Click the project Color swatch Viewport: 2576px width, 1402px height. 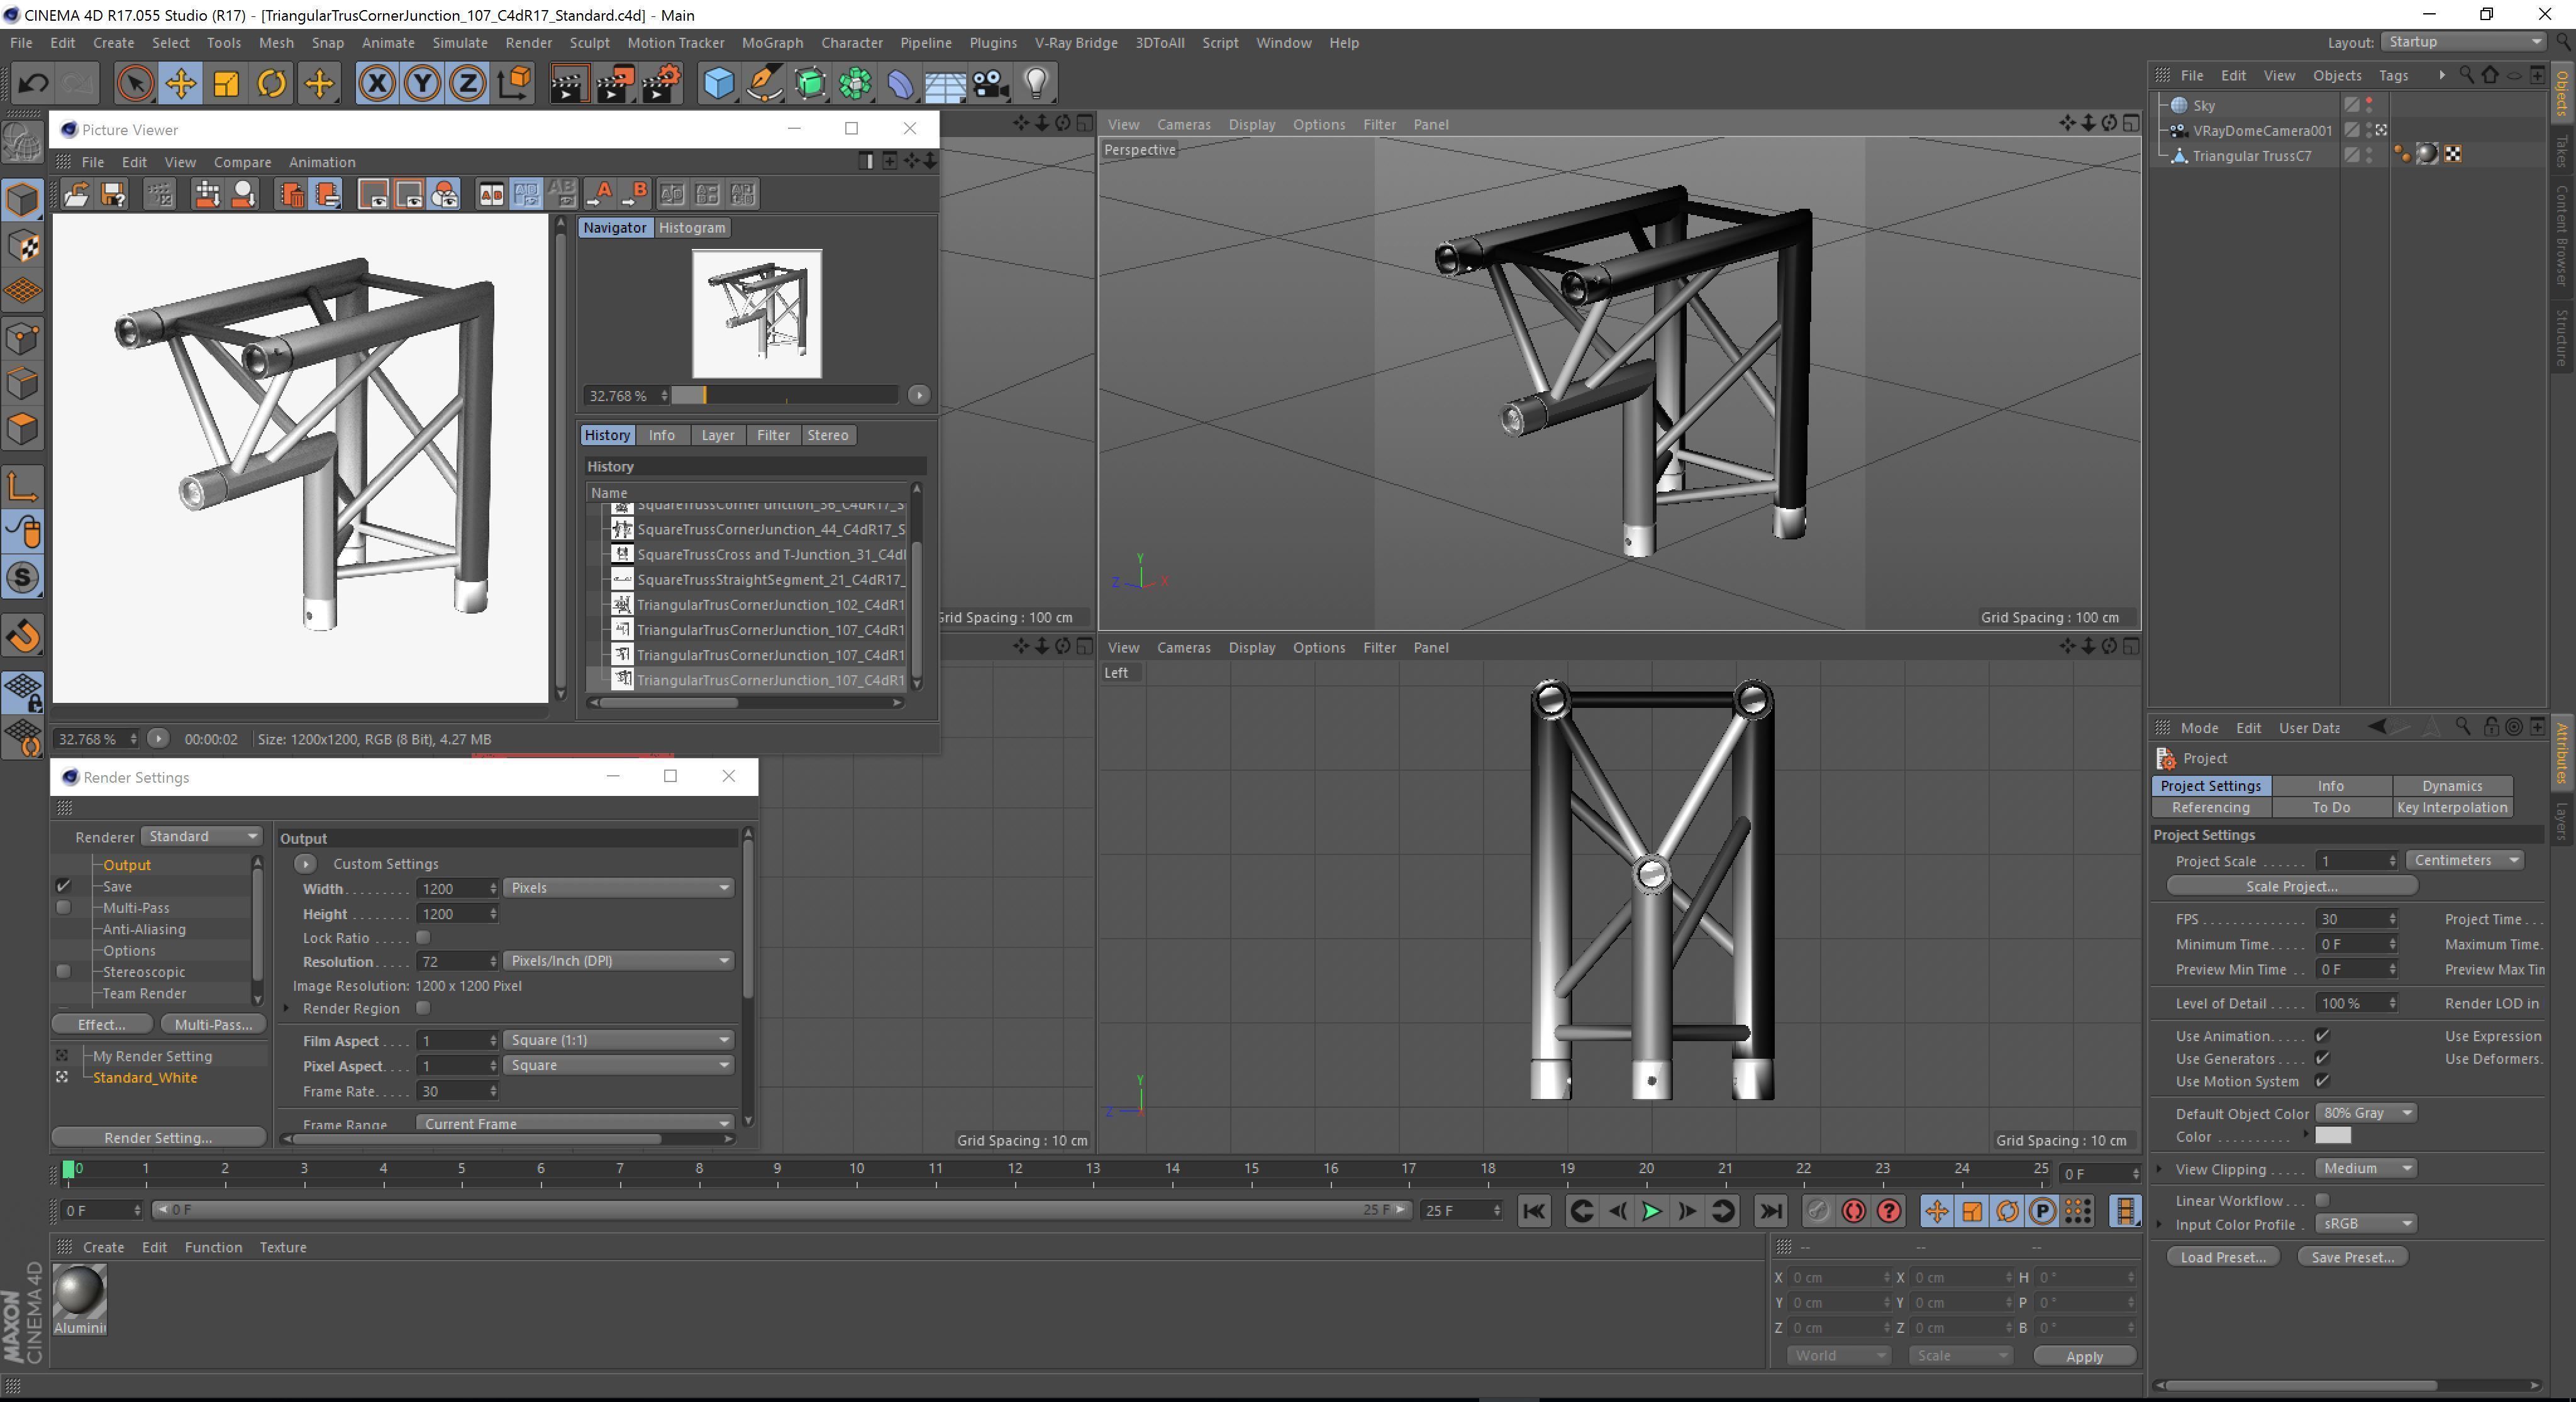[2332, 1136]
